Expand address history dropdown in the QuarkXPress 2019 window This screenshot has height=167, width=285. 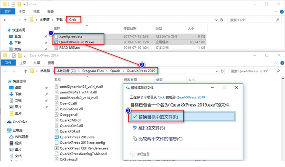pyautogui.click(x=217, y=71)
